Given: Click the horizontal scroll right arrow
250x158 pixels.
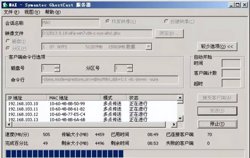Looking at the screenshot, I should click(174, 125).
